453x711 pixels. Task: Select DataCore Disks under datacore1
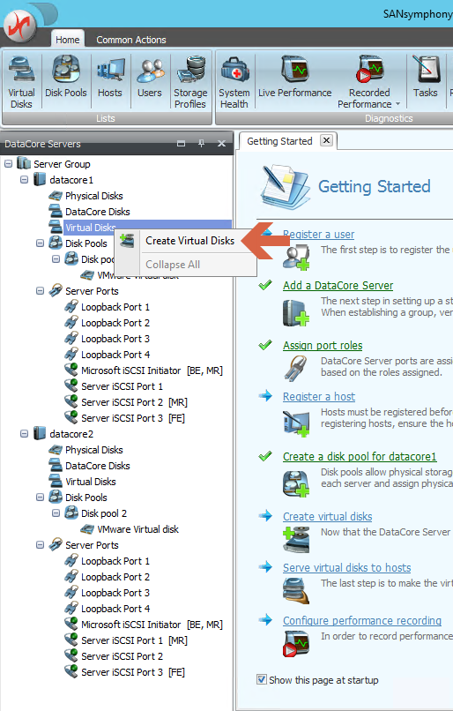coord(98,212)
